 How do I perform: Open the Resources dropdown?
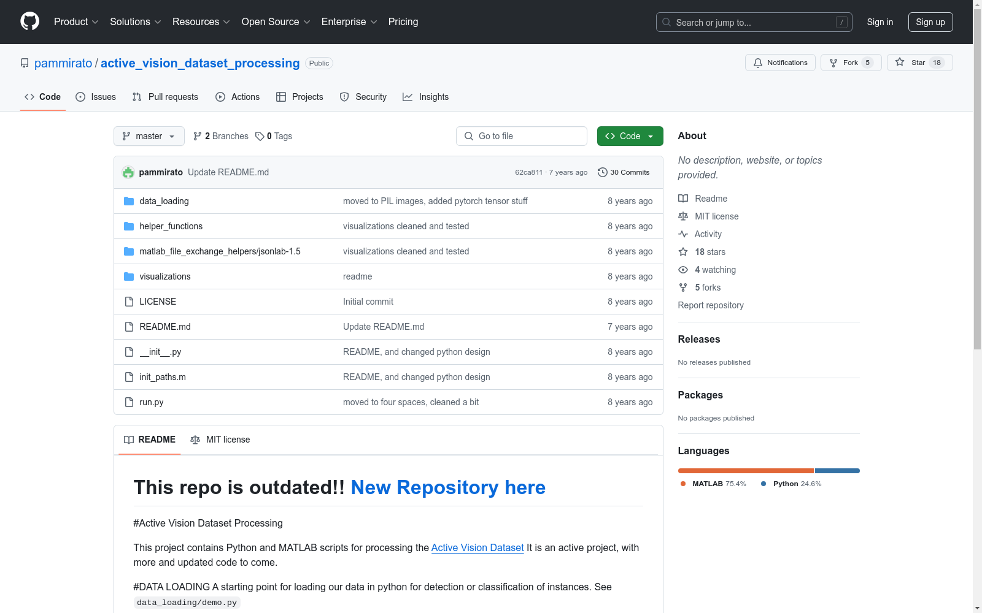tap(201, 22)
